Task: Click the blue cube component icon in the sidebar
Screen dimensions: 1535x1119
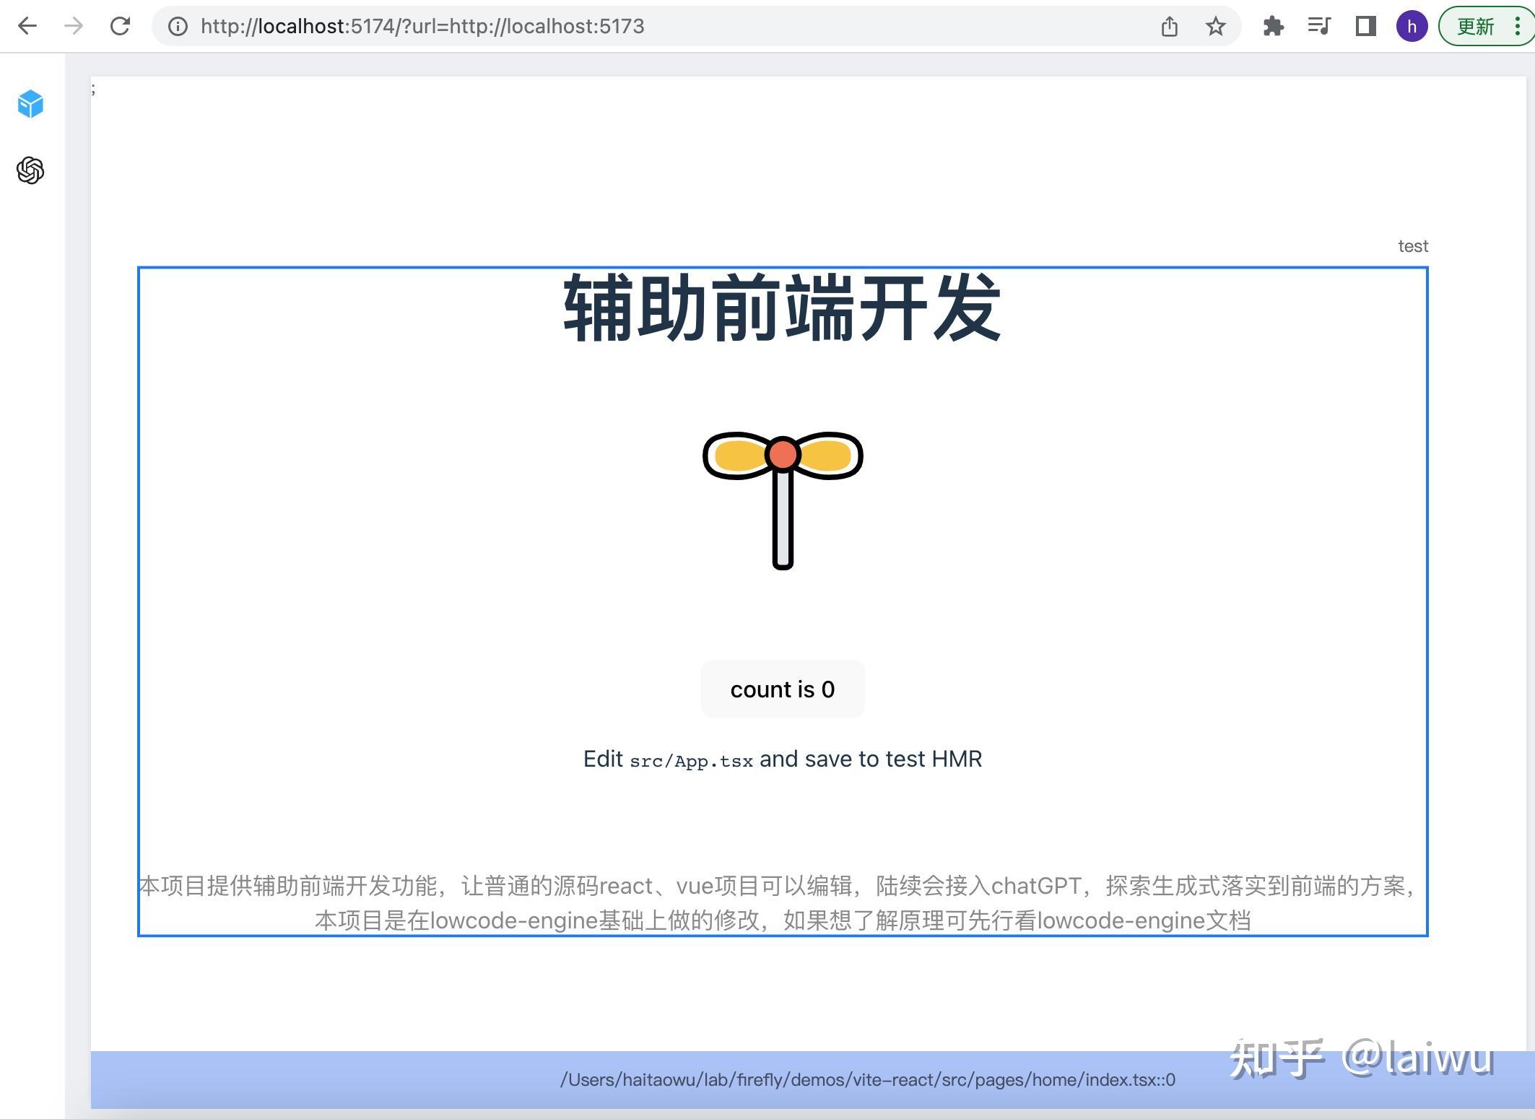Action: (x=30, y=104)
